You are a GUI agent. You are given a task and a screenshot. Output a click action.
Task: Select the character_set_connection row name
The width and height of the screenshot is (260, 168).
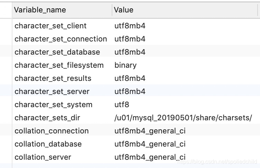coord(61,39)
